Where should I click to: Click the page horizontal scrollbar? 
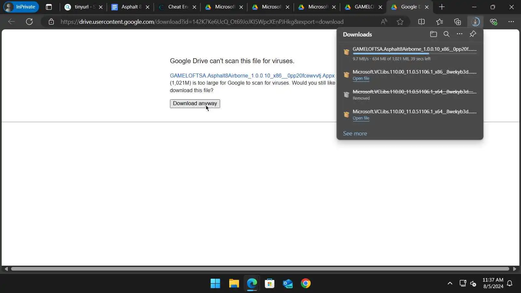[260, 269]
